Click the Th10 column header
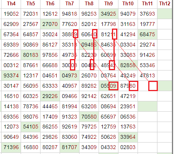The width and height of the screenshot is (175, 154). 128,3
